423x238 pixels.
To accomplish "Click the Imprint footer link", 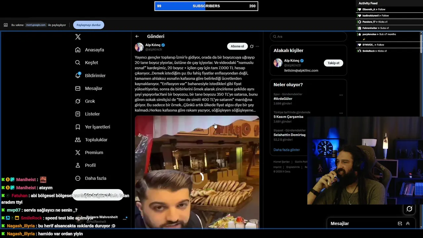I will click(278, 167).
